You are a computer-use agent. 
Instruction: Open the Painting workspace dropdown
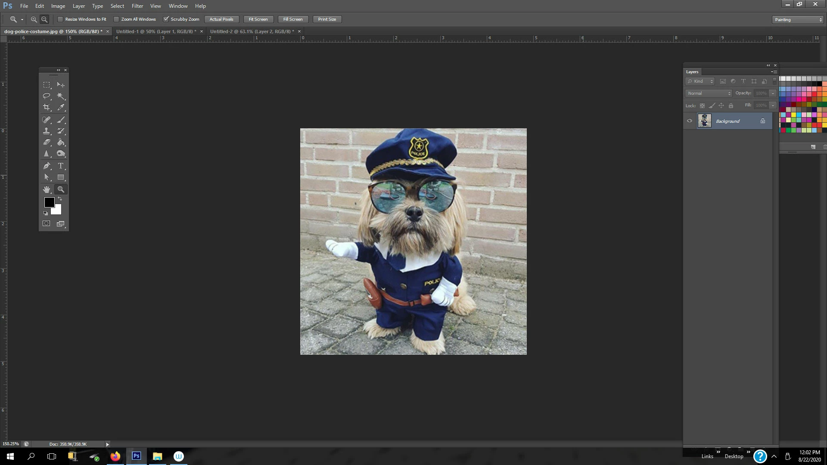(x=798, y=20)
